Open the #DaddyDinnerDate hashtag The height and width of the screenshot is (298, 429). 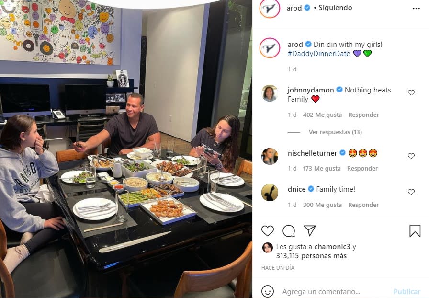[x=319, y=53]
